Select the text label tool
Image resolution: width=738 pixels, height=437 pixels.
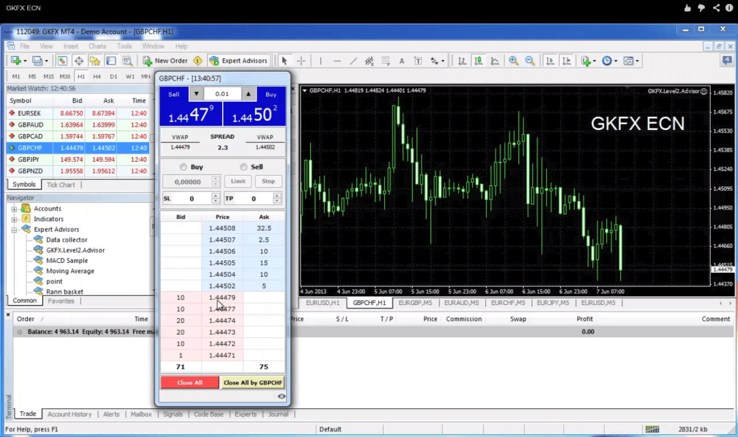click(x=418, y=61)
